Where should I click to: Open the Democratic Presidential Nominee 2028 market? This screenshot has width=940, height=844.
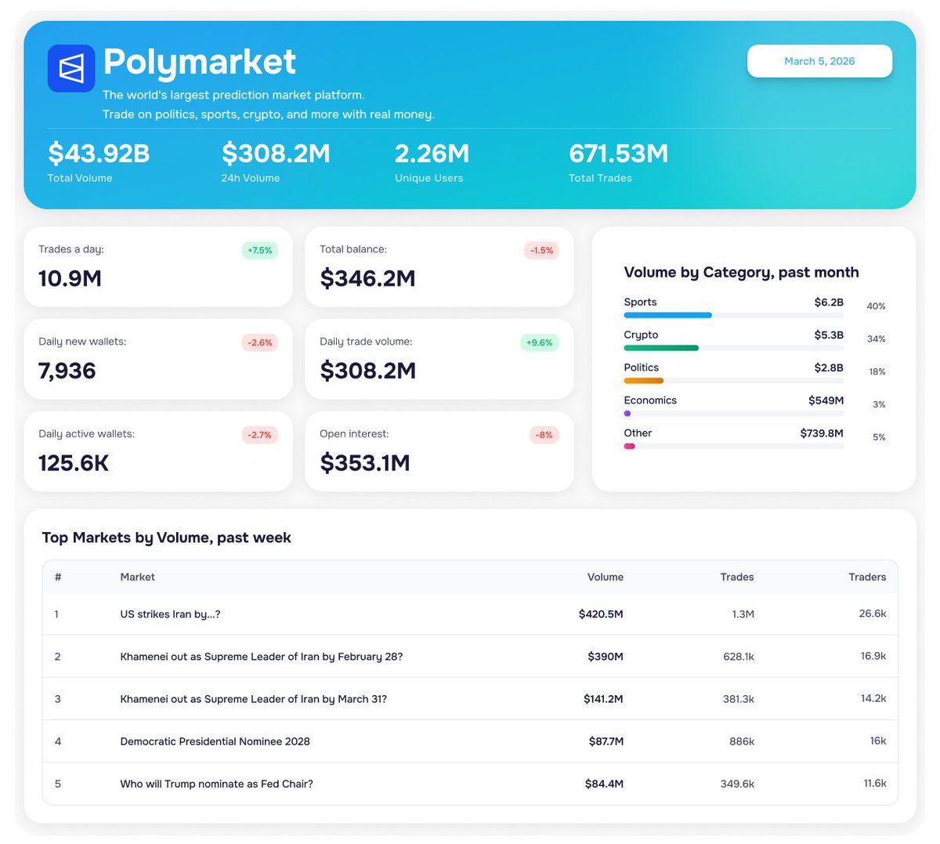[x=216, y=741]
